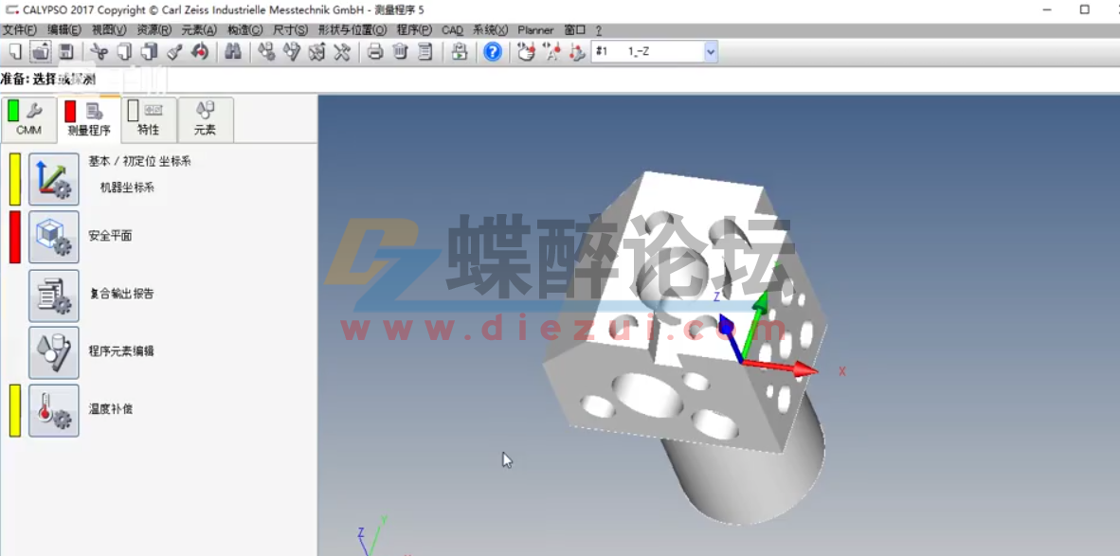Open the 形状与位置 menu

point(352,29)
